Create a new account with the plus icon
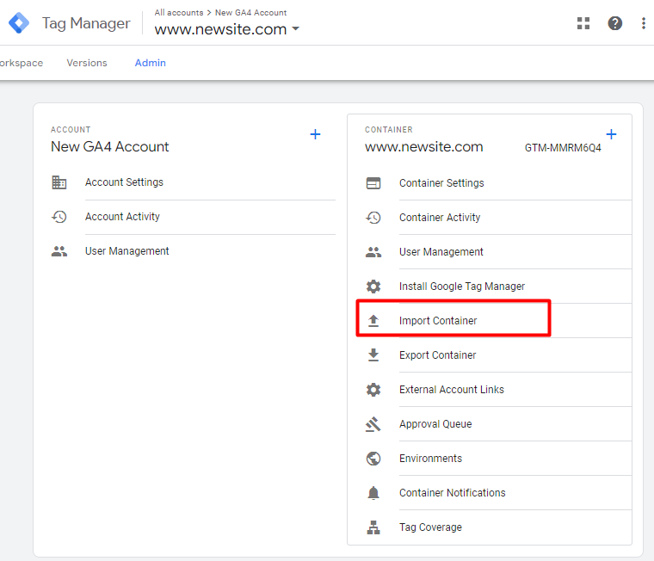Viewport: 654px width, 561px height. coord(315,134)
